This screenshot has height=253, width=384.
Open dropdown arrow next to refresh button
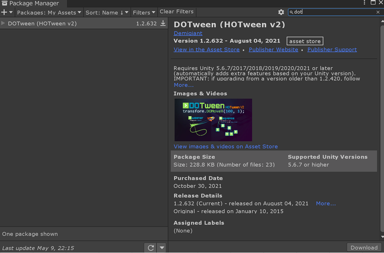click(162, 248)
